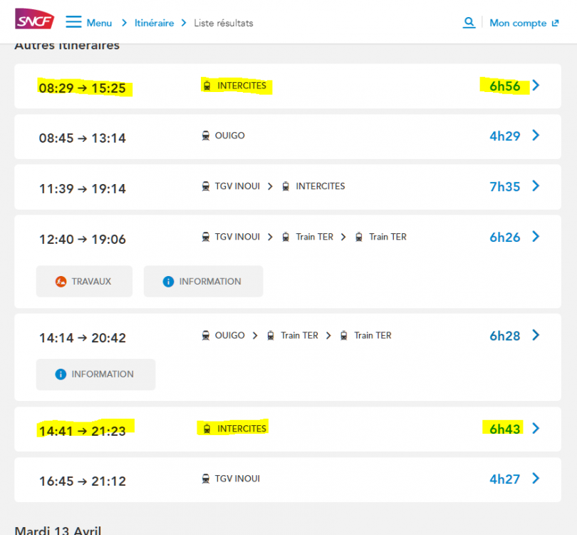This screenshot has width=577, height=535.
Task: Expand the 4h29 OUIGO trip chevron
Action: tap(536, 136)
